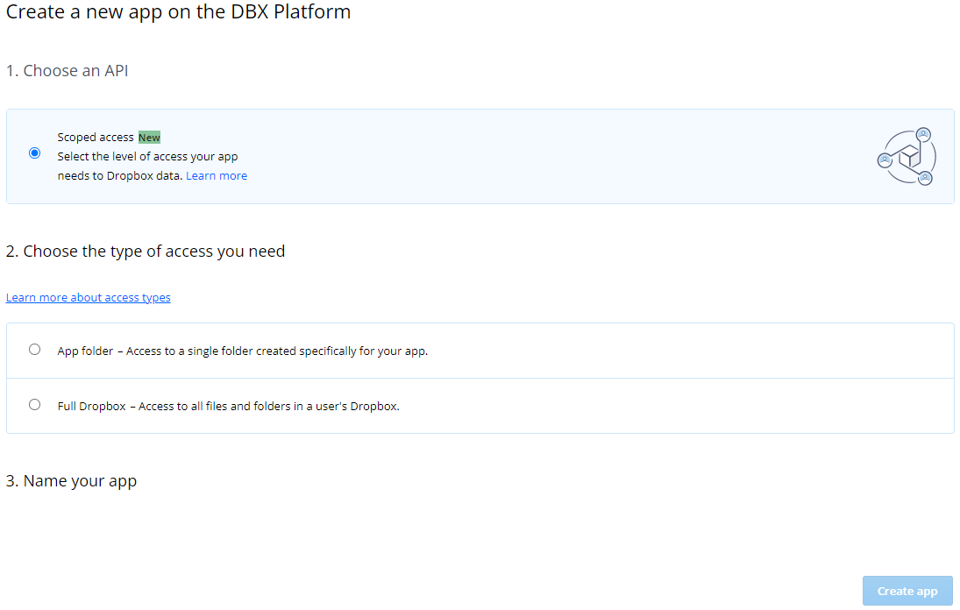960x610 pixels.
Task: Choose the App folder access option
Action: tap(34, 349)
